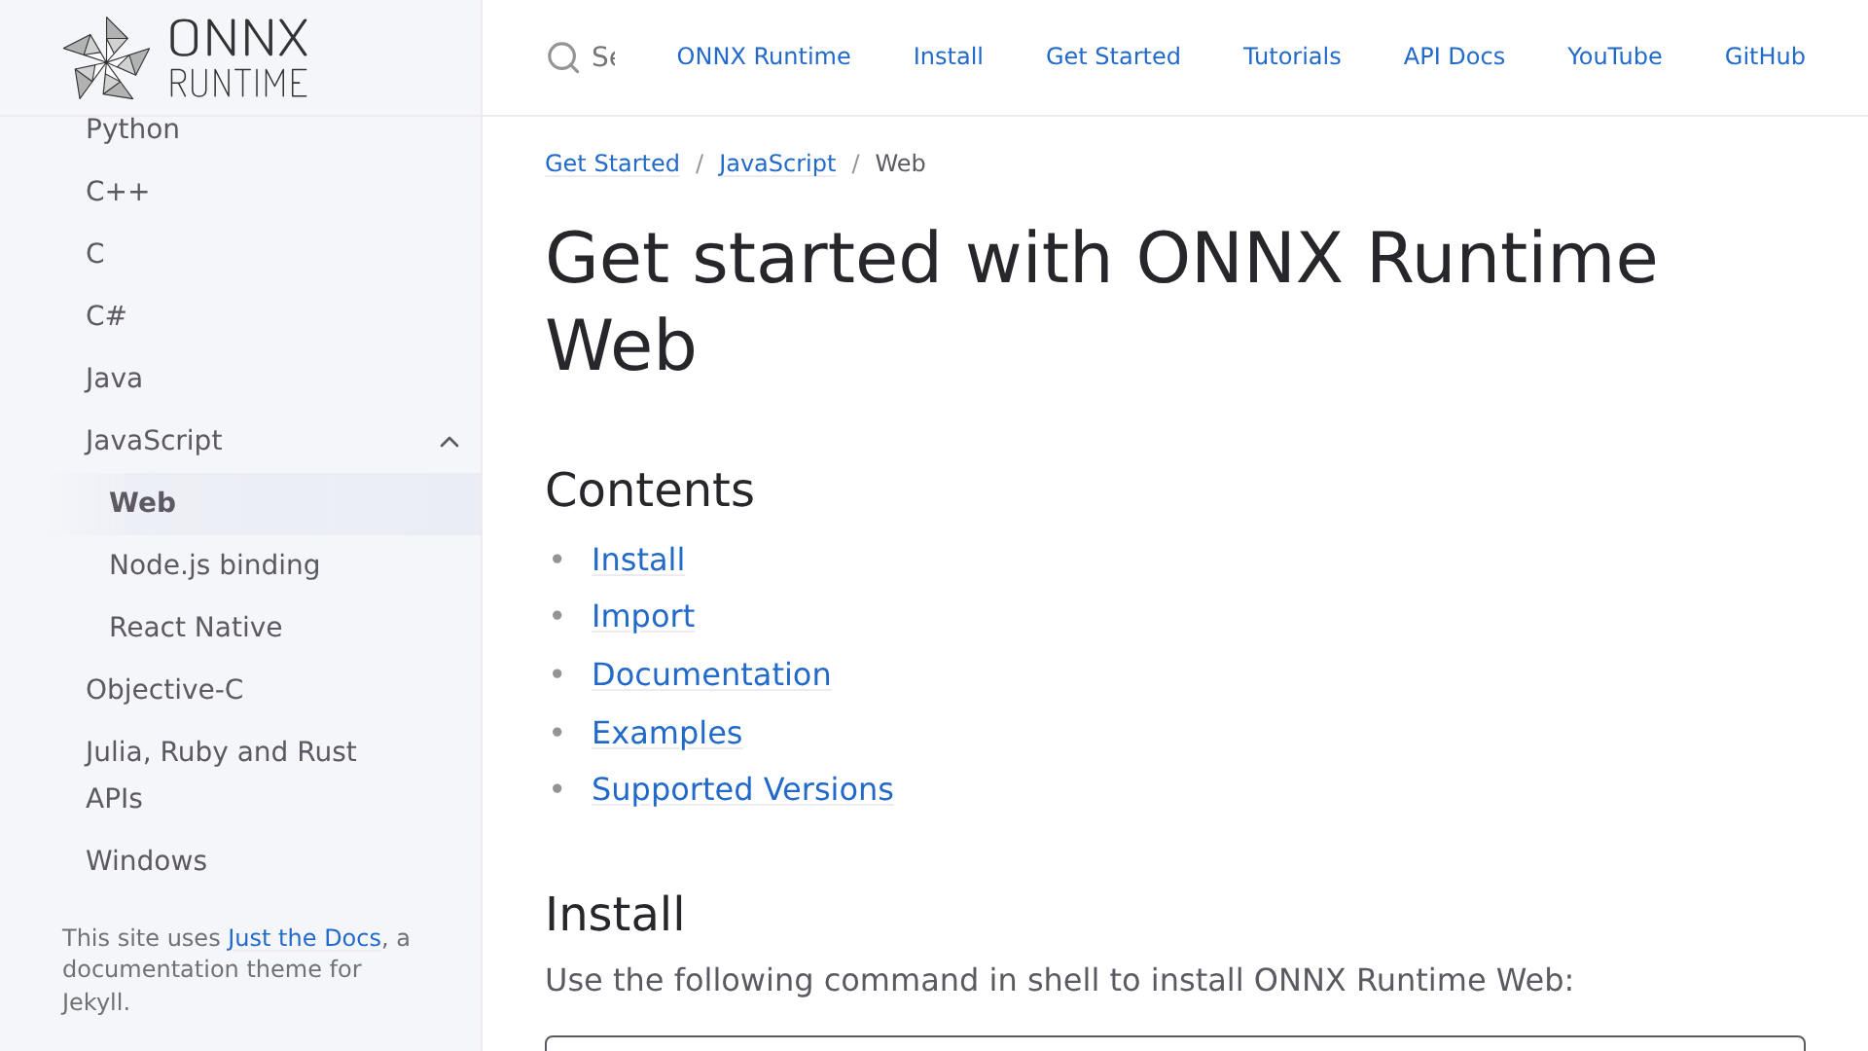The width and height of the screenshot is (1868, 1051).
Task: Select Objective-C in the sidebar
Action: coord(164,690)
